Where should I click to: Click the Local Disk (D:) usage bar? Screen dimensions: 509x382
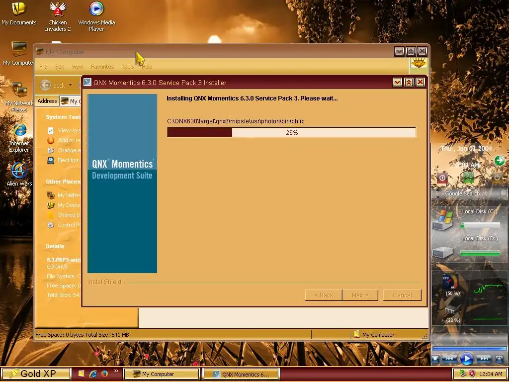(x=481, y=253)
